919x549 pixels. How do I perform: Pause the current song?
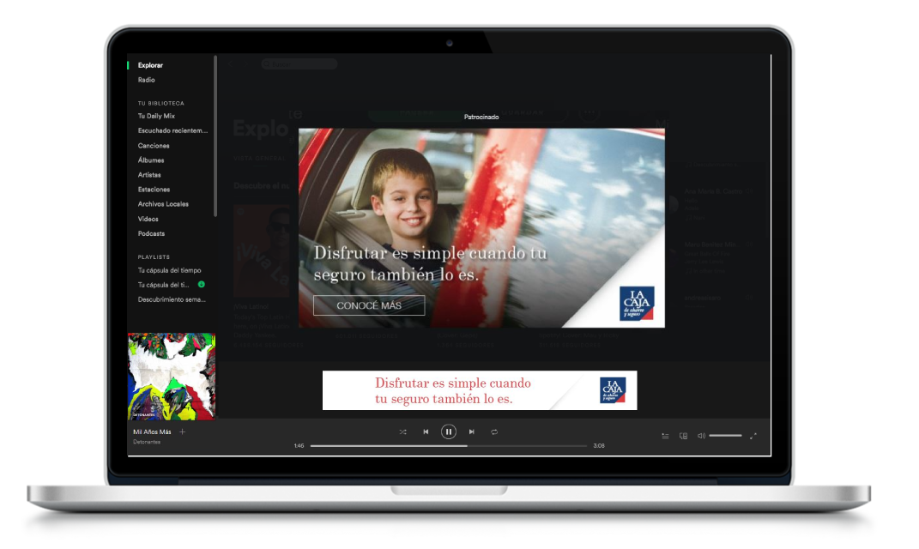[449, 431]
